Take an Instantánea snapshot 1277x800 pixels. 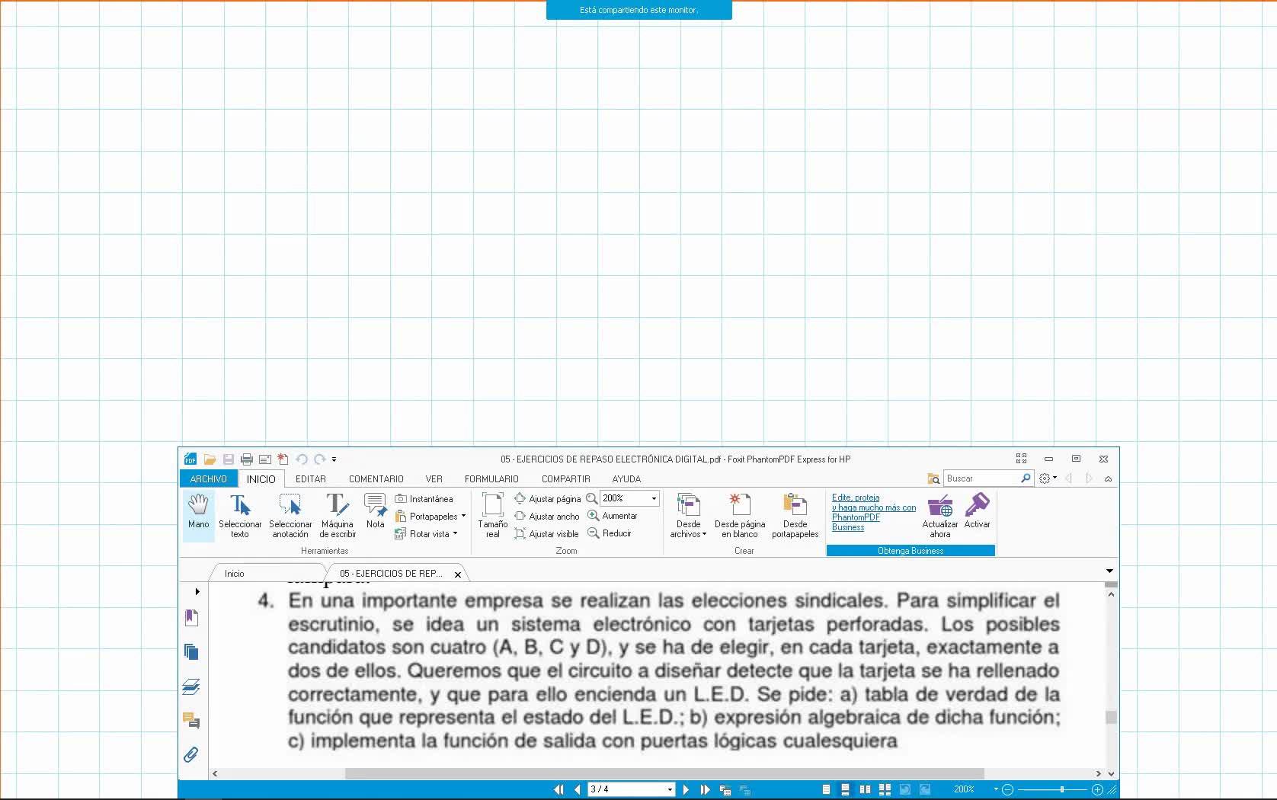click(x=424, y=499)
